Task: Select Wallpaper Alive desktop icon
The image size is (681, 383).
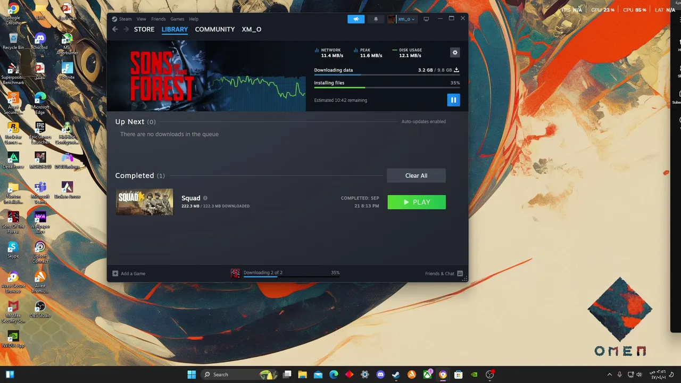Action: (x=40, y=222)
